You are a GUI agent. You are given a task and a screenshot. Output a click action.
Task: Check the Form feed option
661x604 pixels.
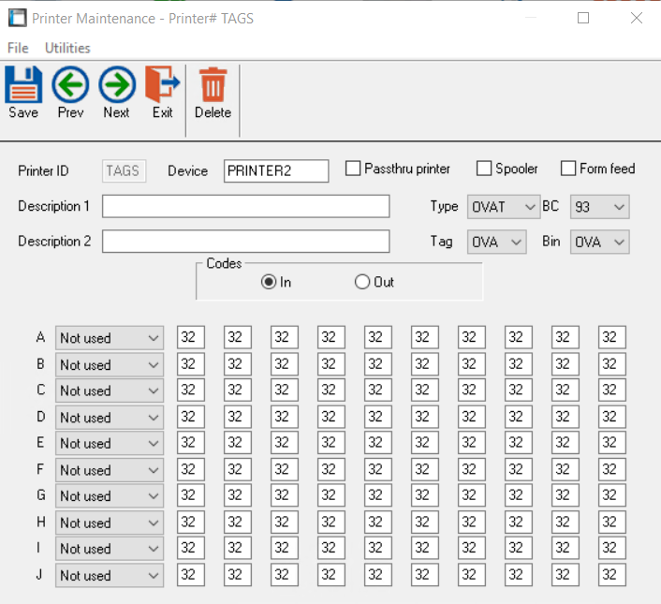click(x=567, y=169)
